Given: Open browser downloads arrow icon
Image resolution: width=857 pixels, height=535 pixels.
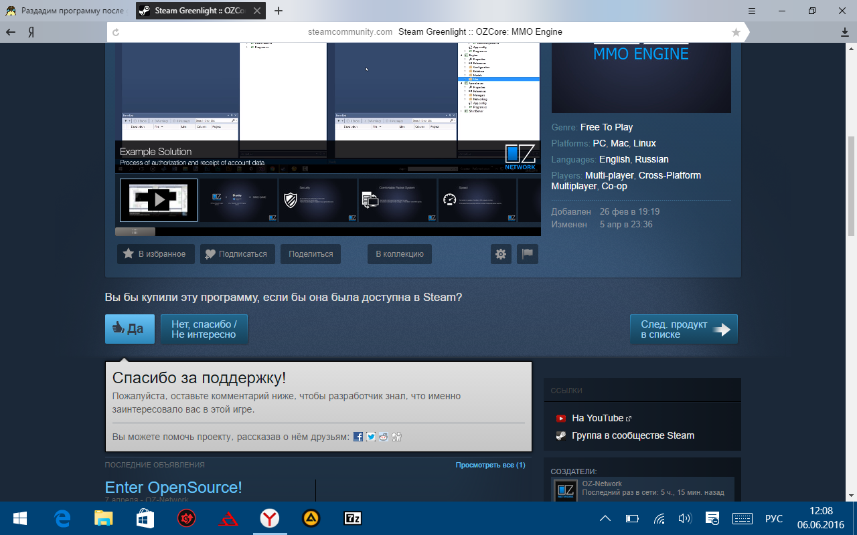Looking at the screenshot, I should point(845,31).
